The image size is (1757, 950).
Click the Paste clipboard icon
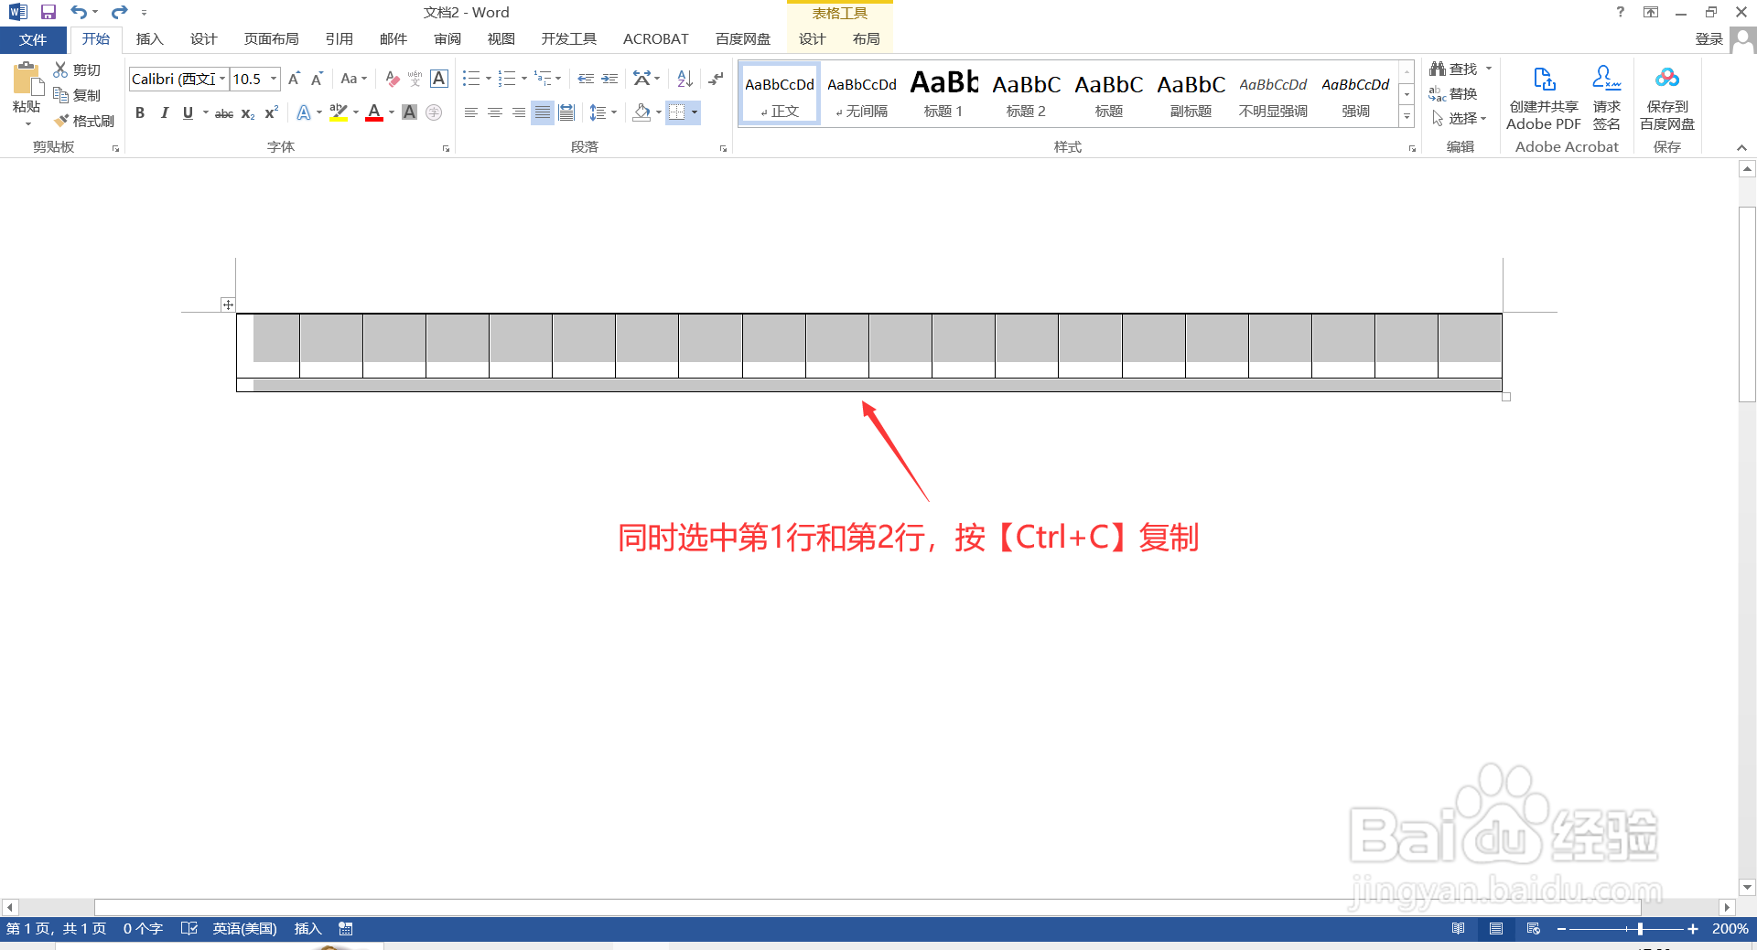click(27, 80)
